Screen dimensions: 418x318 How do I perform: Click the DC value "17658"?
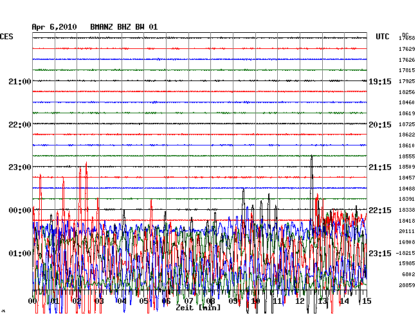(x=407, y=39)
